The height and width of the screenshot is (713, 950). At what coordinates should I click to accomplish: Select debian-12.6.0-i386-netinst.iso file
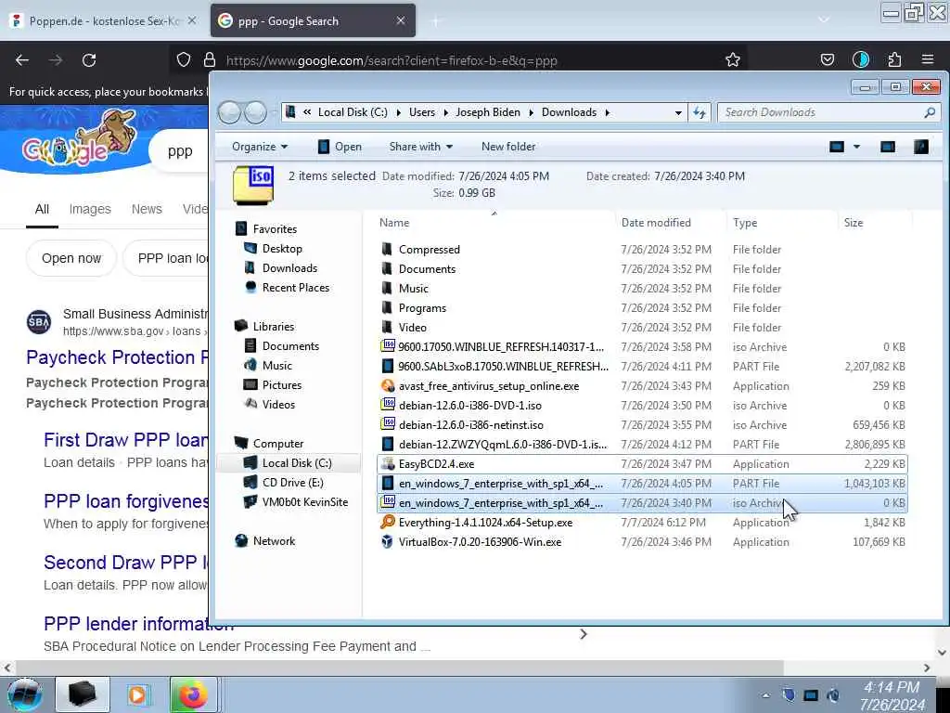(x=470, y=425)
